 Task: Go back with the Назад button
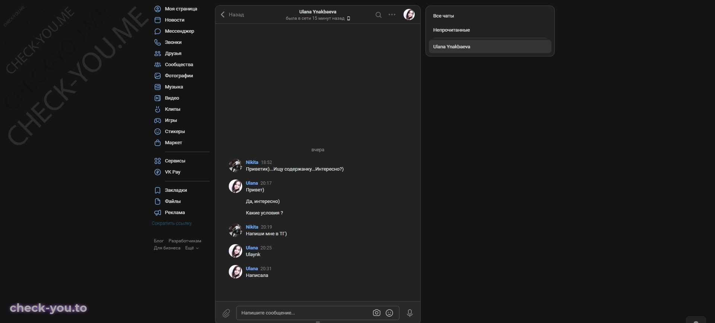point(232,14)
